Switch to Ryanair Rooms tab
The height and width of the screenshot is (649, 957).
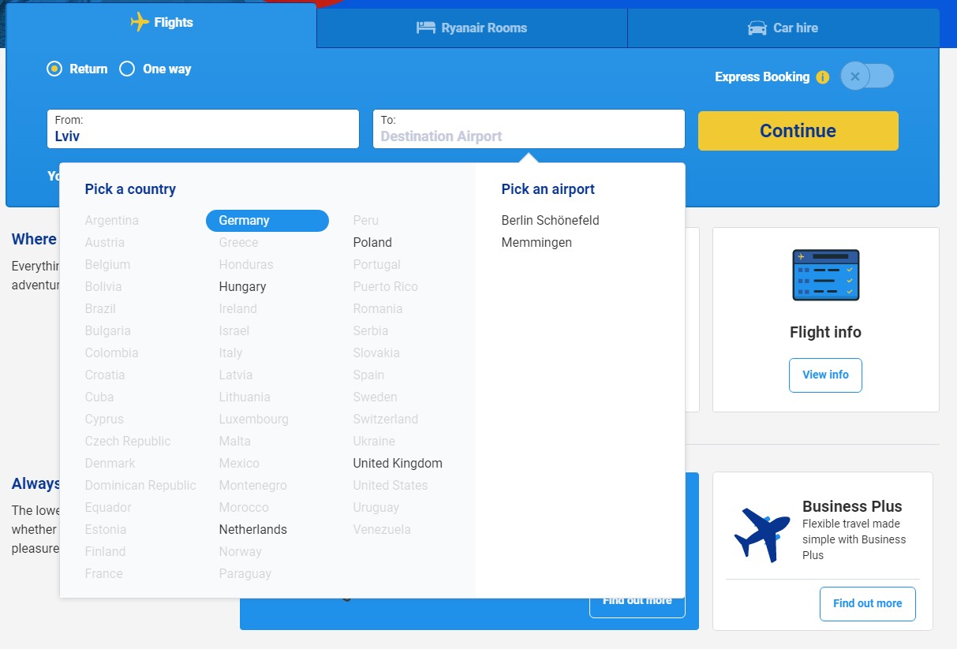click(472, 28)
